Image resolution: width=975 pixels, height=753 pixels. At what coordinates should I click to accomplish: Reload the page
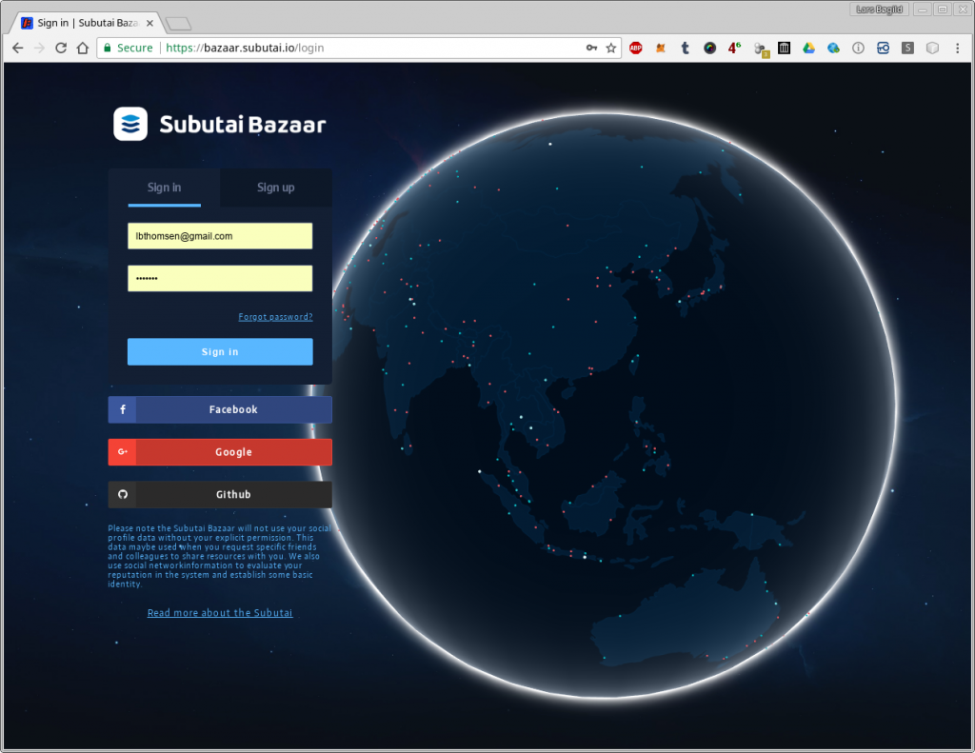[x=61, y=48]
